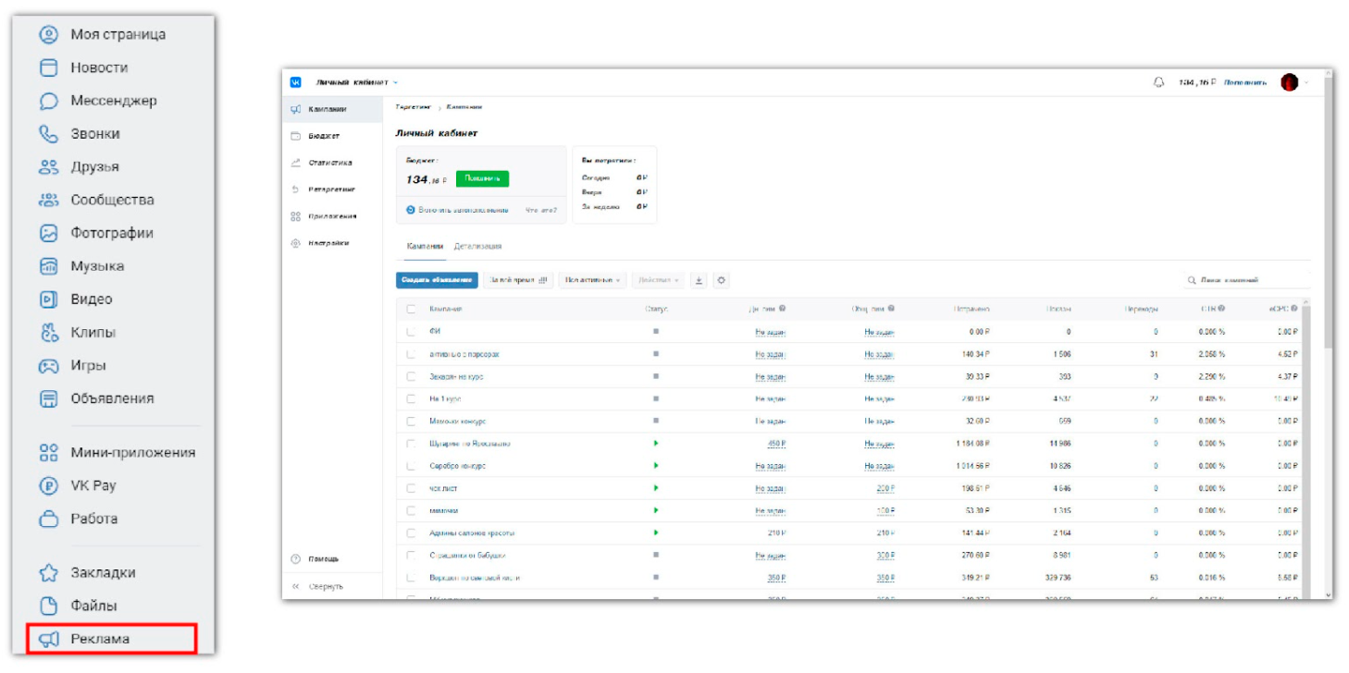Click the Музыка icon in VK menu
1349x673 pixels.
coord(49,266)
